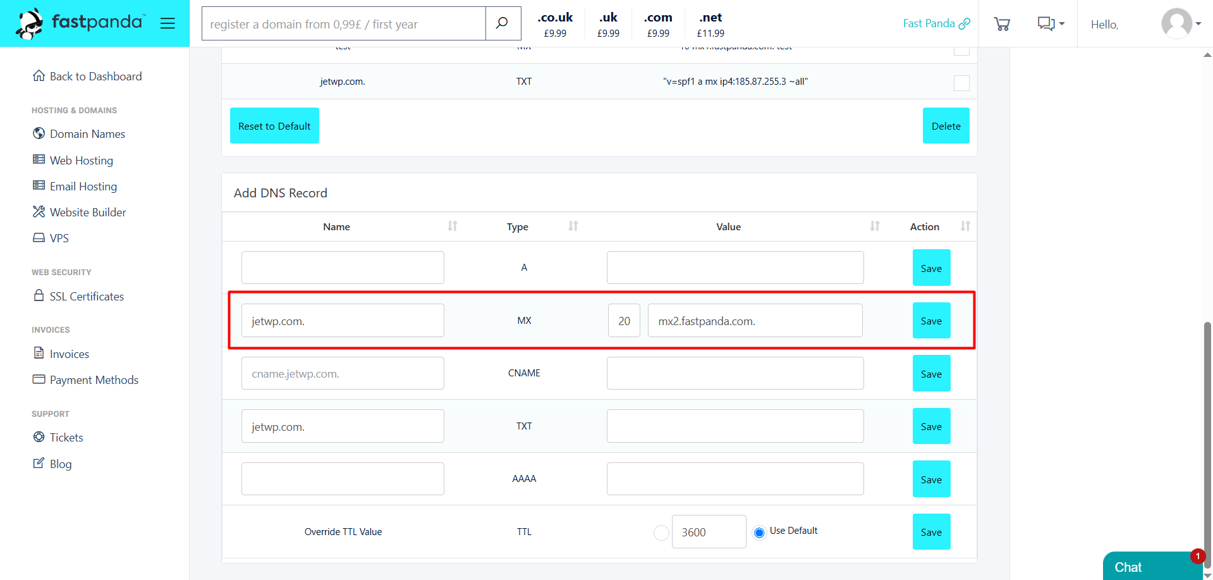This screenshot has height=580, width=1213.
Task: Check the jetwp.com TXT record checkbox
Action: (x=961, y=83)
